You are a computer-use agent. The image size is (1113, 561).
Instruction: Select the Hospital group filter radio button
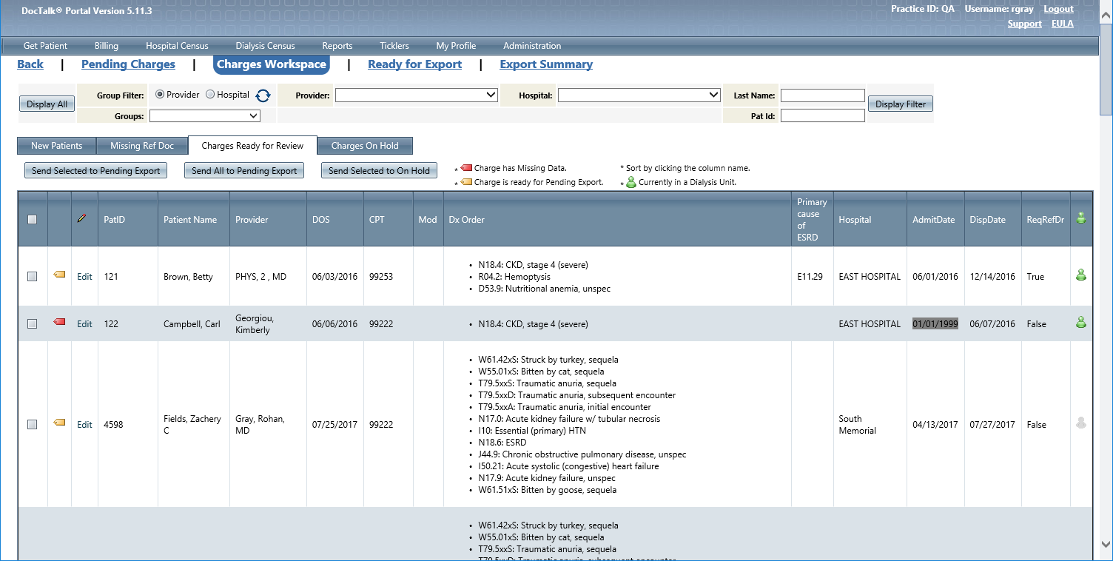pyautogui.click(x=210, y=95)
